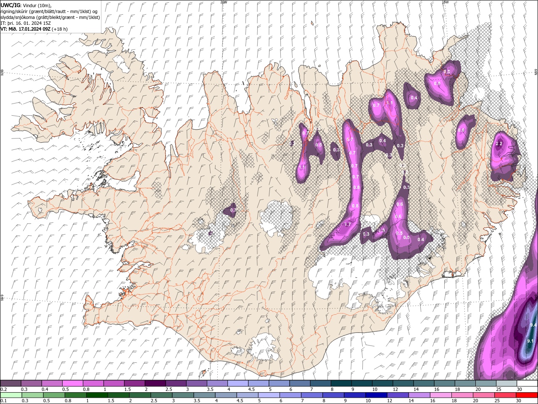
Task: Click the valid time 'VT: Mið. 17.01.2024 09Z'
Action: (26, 29)
